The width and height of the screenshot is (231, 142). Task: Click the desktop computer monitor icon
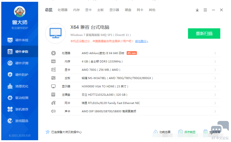coord(56,33)
